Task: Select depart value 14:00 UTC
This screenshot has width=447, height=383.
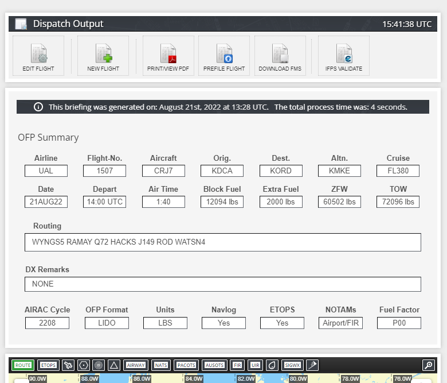Action: pyautogui.click(x=105, y=202)
